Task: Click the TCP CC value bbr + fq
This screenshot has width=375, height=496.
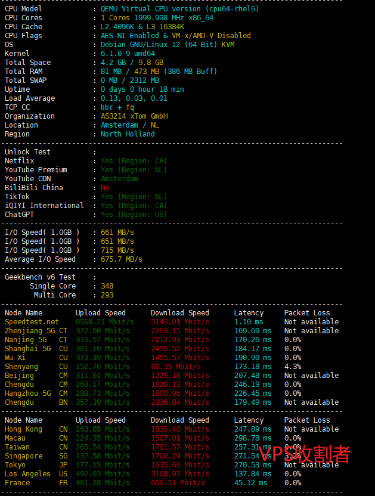Action: pos(117,107)
